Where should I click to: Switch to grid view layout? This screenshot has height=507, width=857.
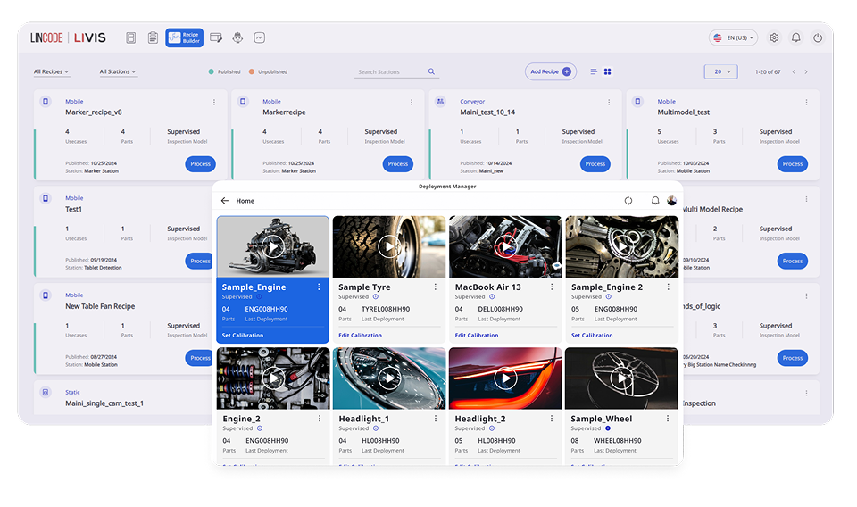607,71
